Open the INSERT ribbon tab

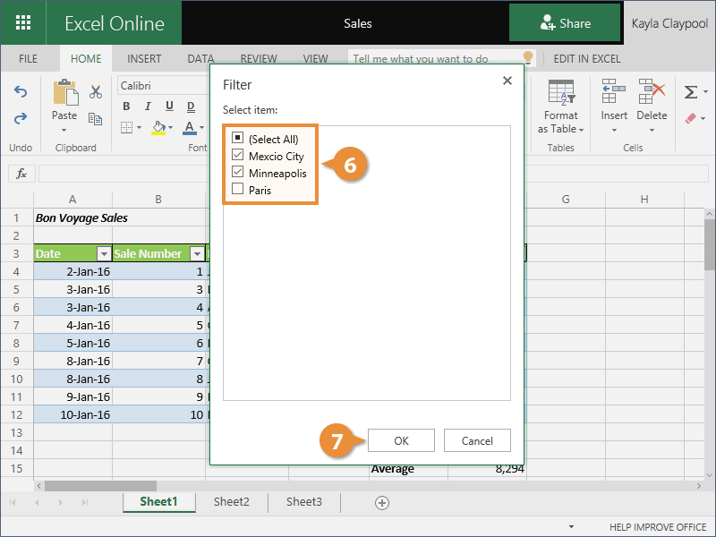click(144, 59)
